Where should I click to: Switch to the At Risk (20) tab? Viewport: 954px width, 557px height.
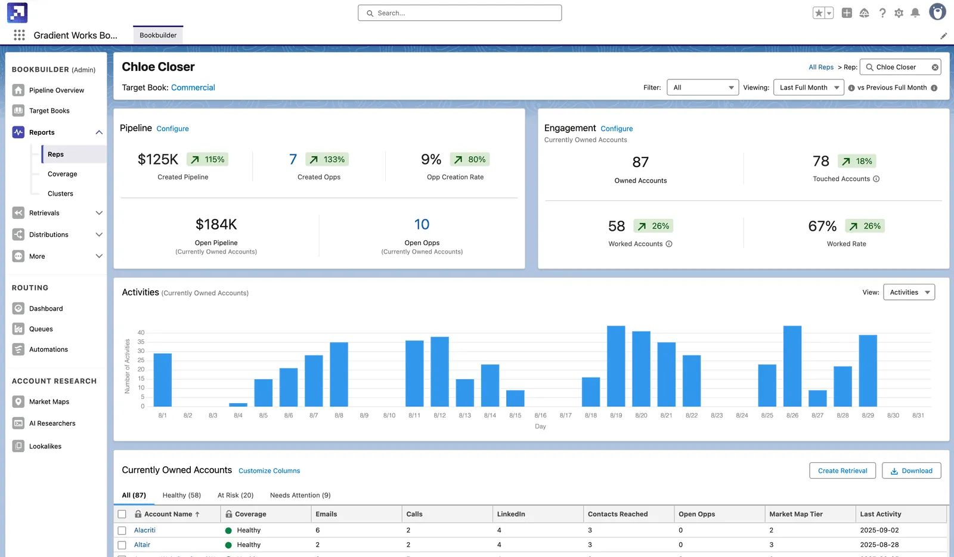click(x=236, y=495)
